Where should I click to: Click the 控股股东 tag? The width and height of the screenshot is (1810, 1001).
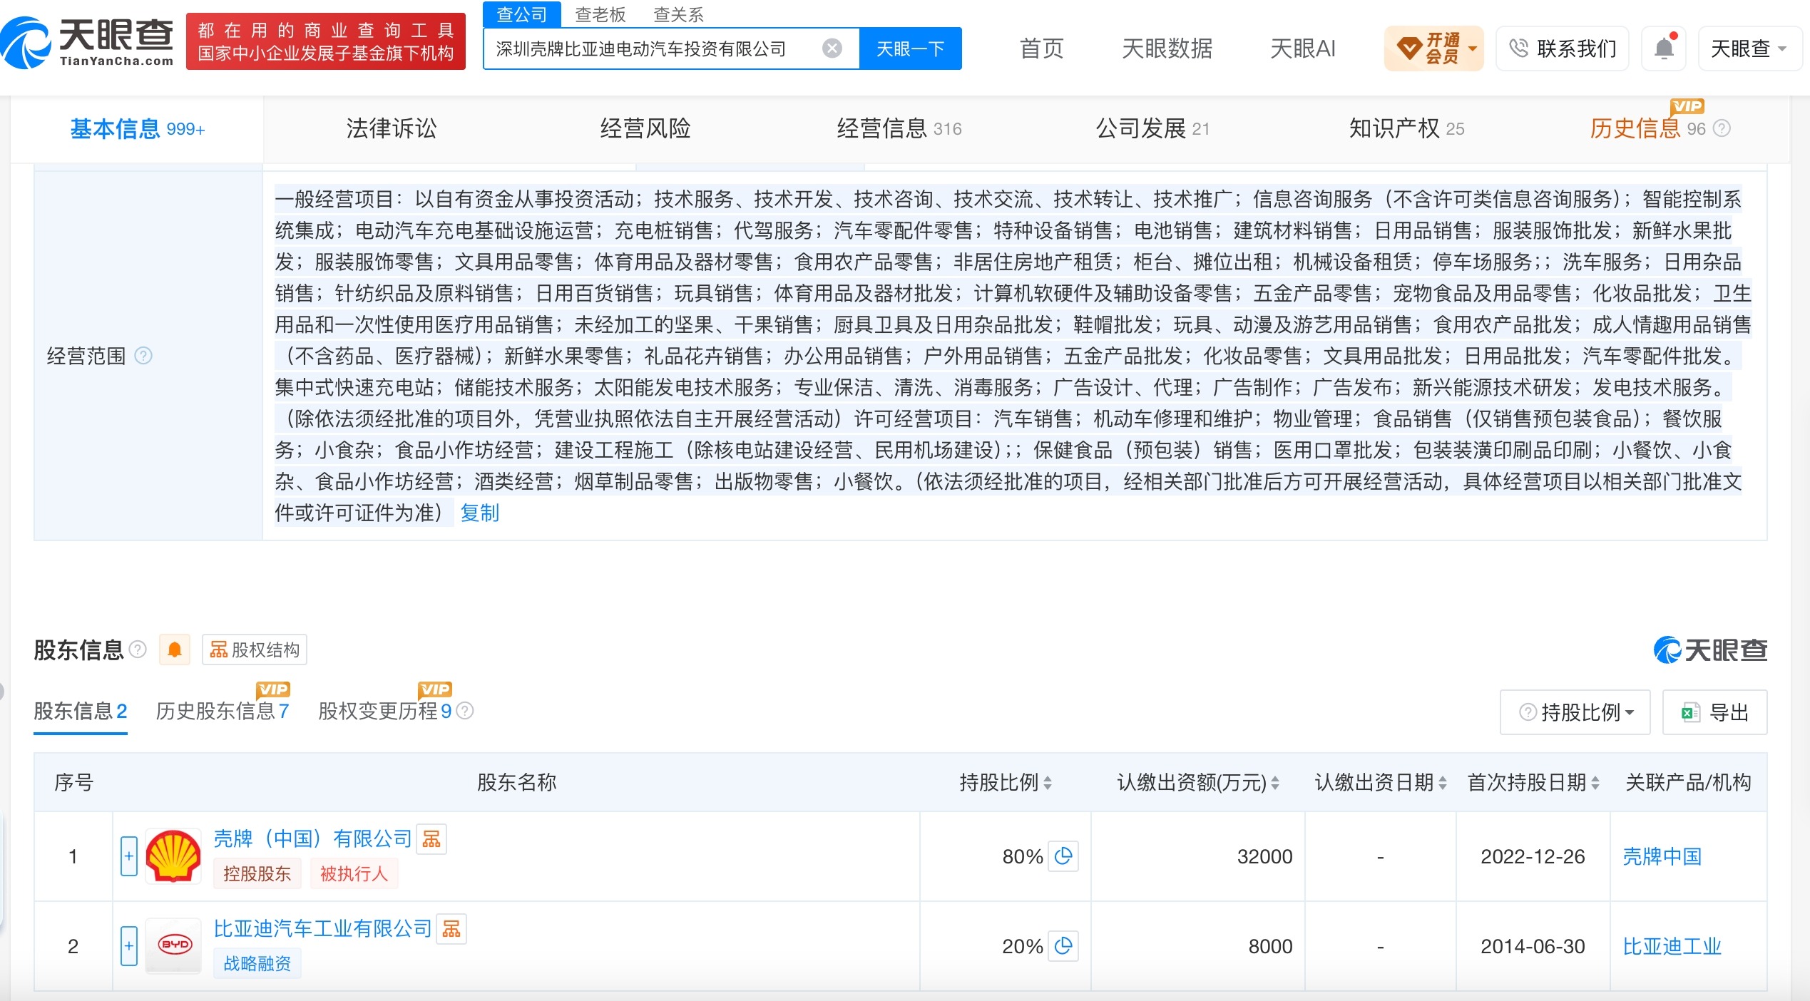(x=257, y=873)
